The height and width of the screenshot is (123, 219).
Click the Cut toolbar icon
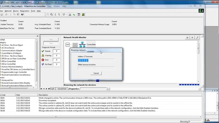tap(11, 14)
